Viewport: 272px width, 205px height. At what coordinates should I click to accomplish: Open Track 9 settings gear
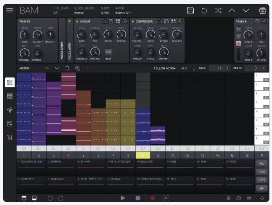[x=264, y=22]
